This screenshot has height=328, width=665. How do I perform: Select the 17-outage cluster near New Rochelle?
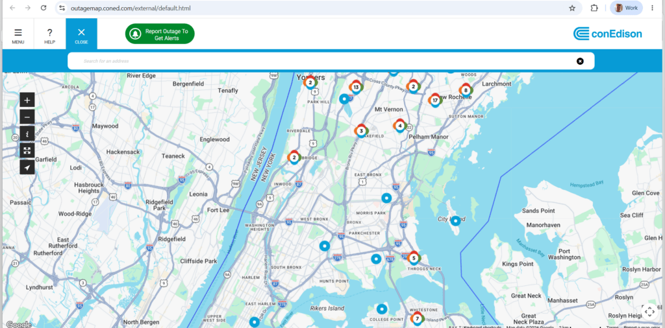point(434,100)
